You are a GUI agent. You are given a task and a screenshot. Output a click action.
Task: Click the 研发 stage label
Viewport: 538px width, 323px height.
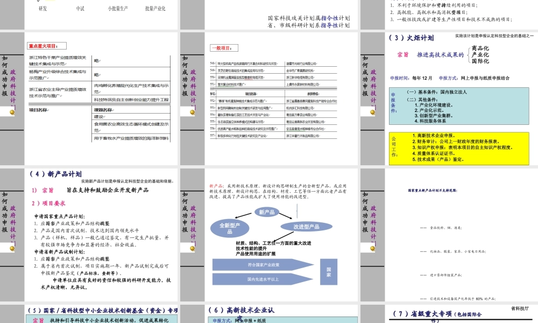(x=43, y=9)
